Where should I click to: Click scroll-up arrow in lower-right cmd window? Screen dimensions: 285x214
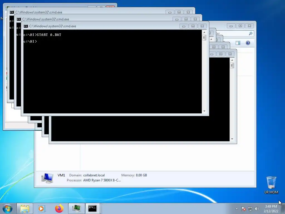tap(232, 60)
